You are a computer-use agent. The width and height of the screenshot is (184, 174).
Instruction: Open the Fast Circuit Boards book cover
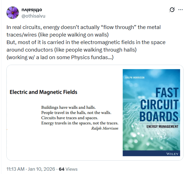click(151, 113)
